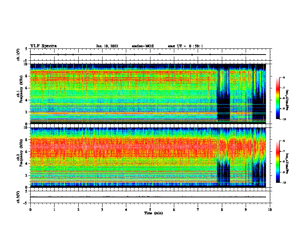
Task: Click the "VLF Spectra" plot title
Action: 43,46
